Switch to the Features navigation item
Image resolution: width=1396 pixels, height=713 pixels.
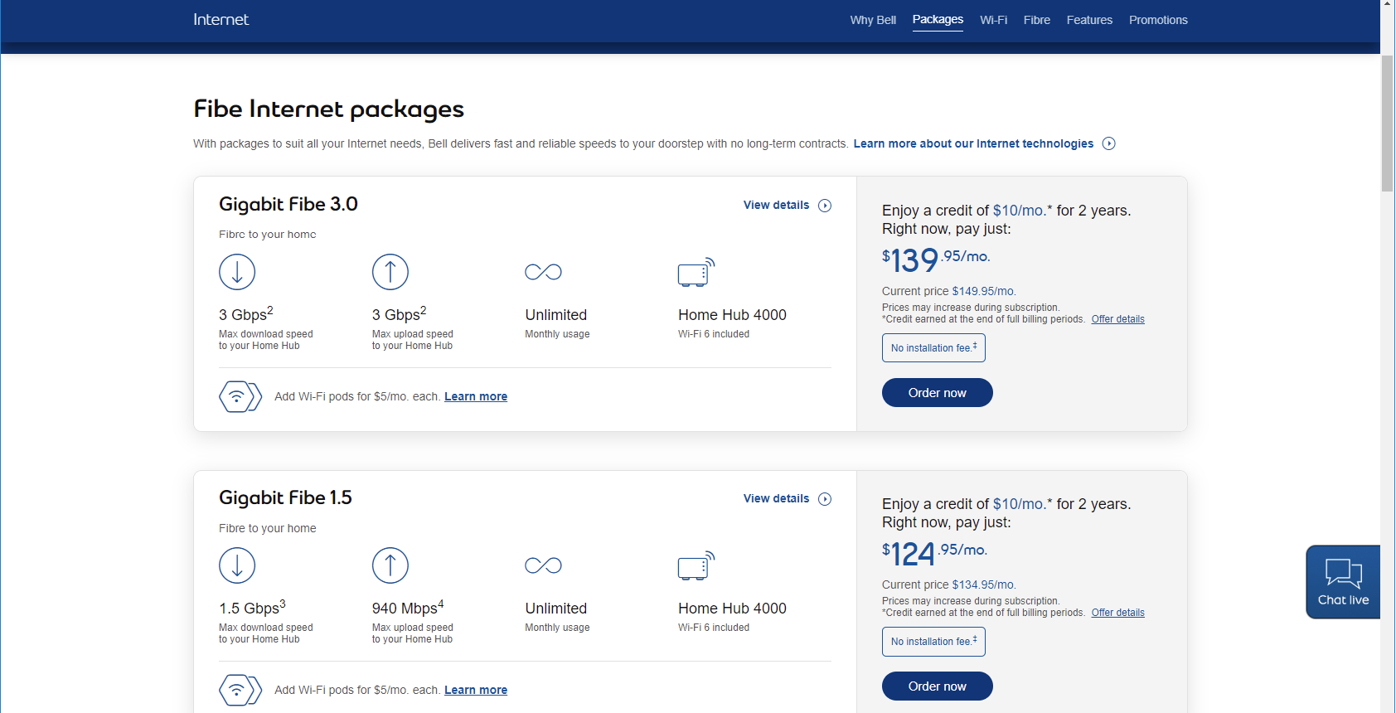[1089, 20]
